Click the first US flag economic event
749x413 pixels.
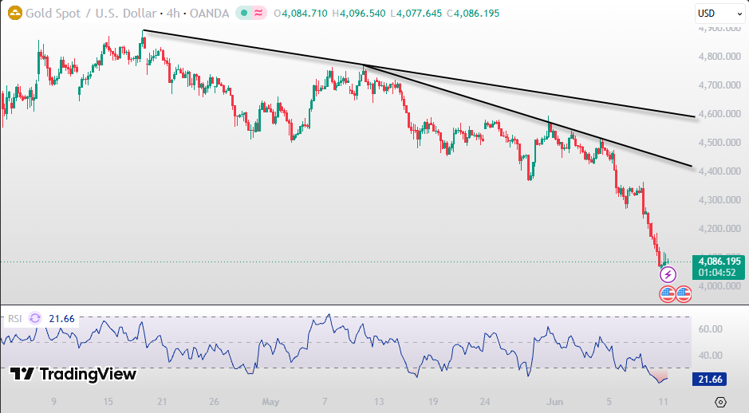[668, 294]
